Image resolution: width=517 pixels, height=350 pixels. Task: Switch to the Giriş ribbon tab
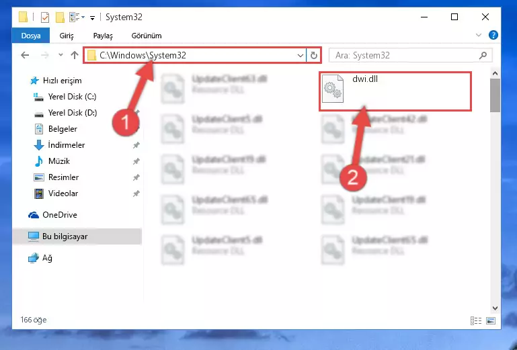coord(67,36)
